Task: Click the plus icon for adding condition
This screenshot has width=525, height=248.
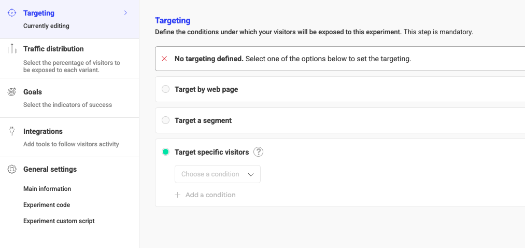Action: pyautogui.click(x=178, y=195)
